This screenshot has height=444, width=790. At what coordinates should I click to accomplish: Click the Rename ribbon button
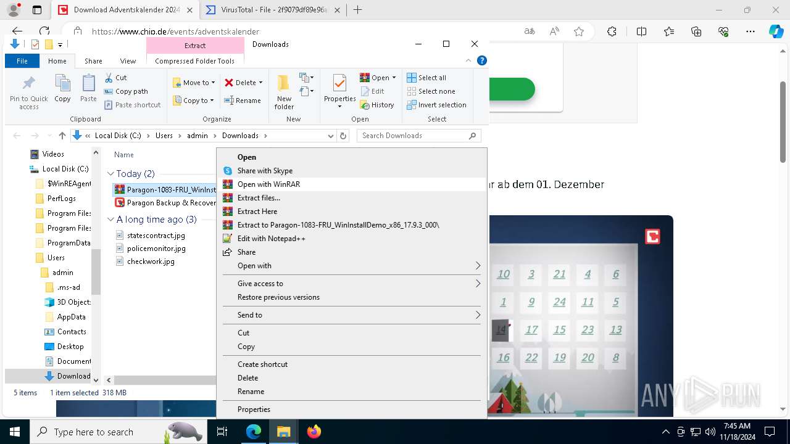[243, 101]
